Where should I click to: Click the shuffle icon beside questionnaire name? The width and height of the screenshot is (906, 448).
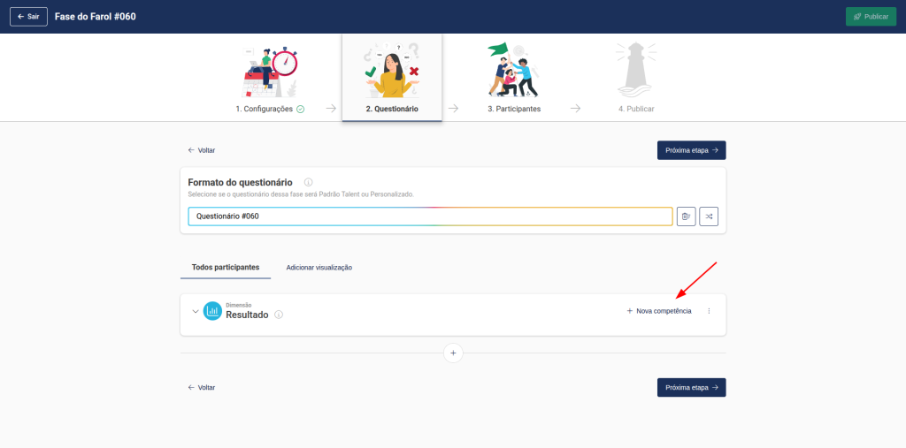coord(709,216)
